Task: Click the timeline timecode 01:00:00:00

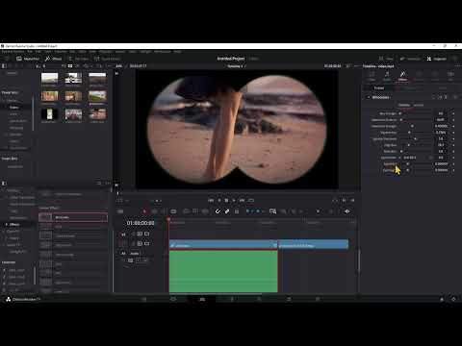Action: pyautogui.click(x=141, y=223)
